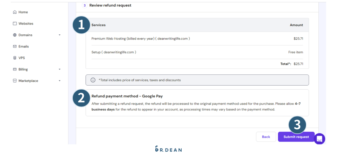
Task: Click the VPS server icon
Action: click(x=14, y=58)
